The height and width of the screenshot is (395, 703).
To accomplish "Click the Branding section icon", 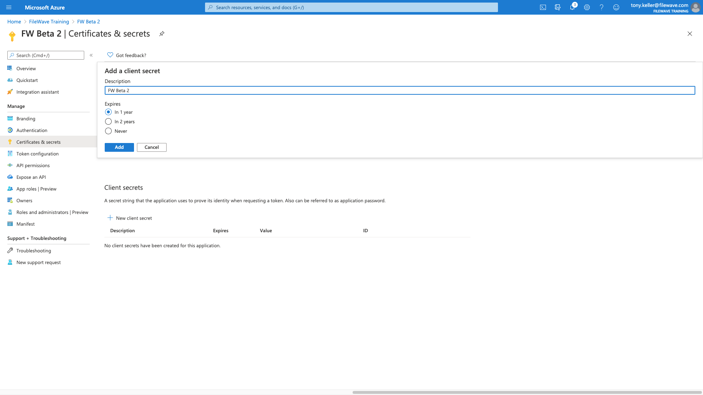I will click(x=10, y=118).
